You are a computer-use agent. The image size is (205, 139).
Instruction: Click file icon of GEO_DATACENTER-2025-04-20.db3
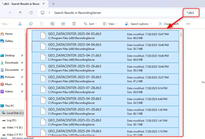(43, 100)
